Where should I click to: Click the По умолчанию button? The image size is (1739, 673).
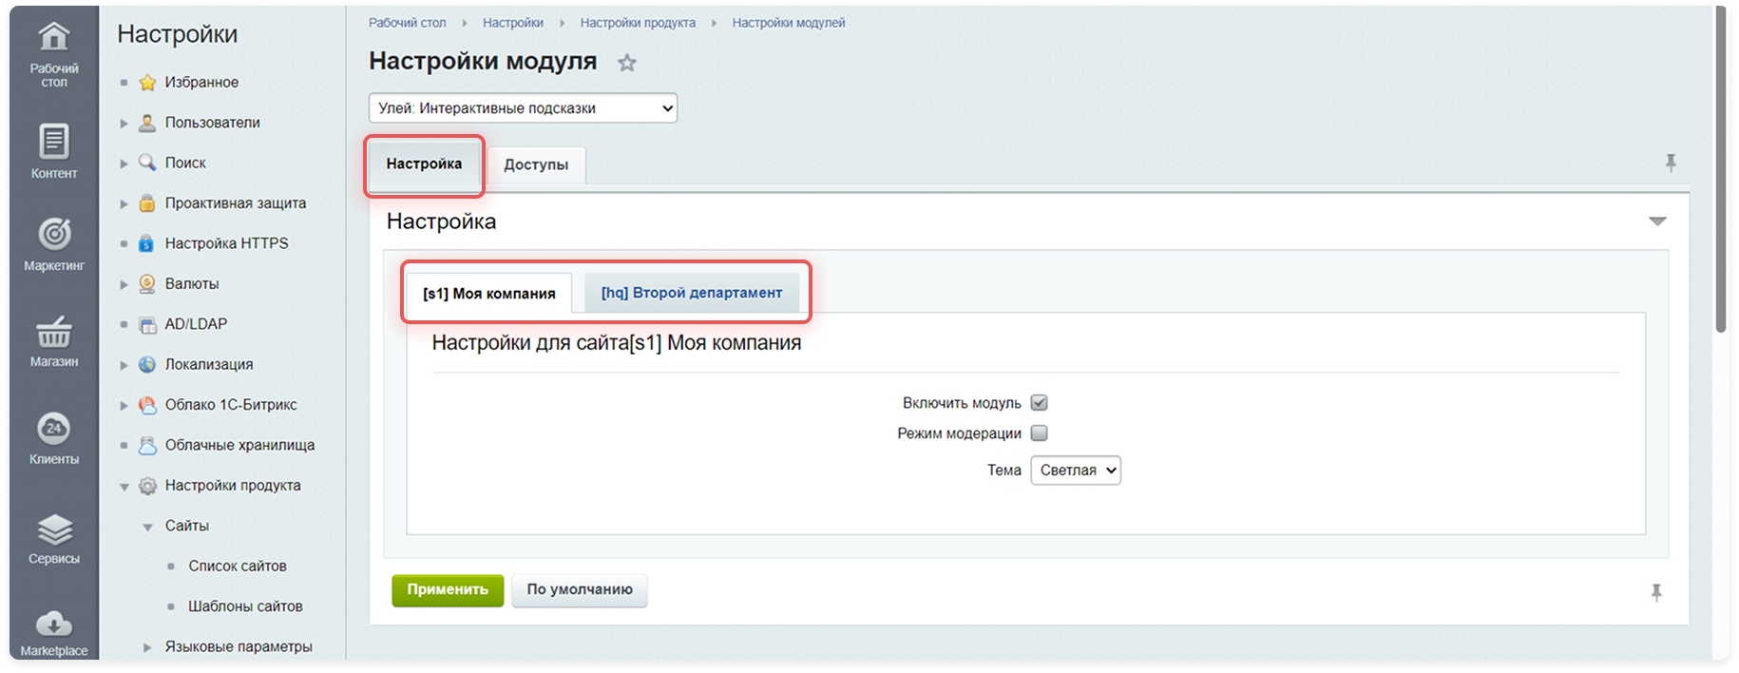(579, 589)
